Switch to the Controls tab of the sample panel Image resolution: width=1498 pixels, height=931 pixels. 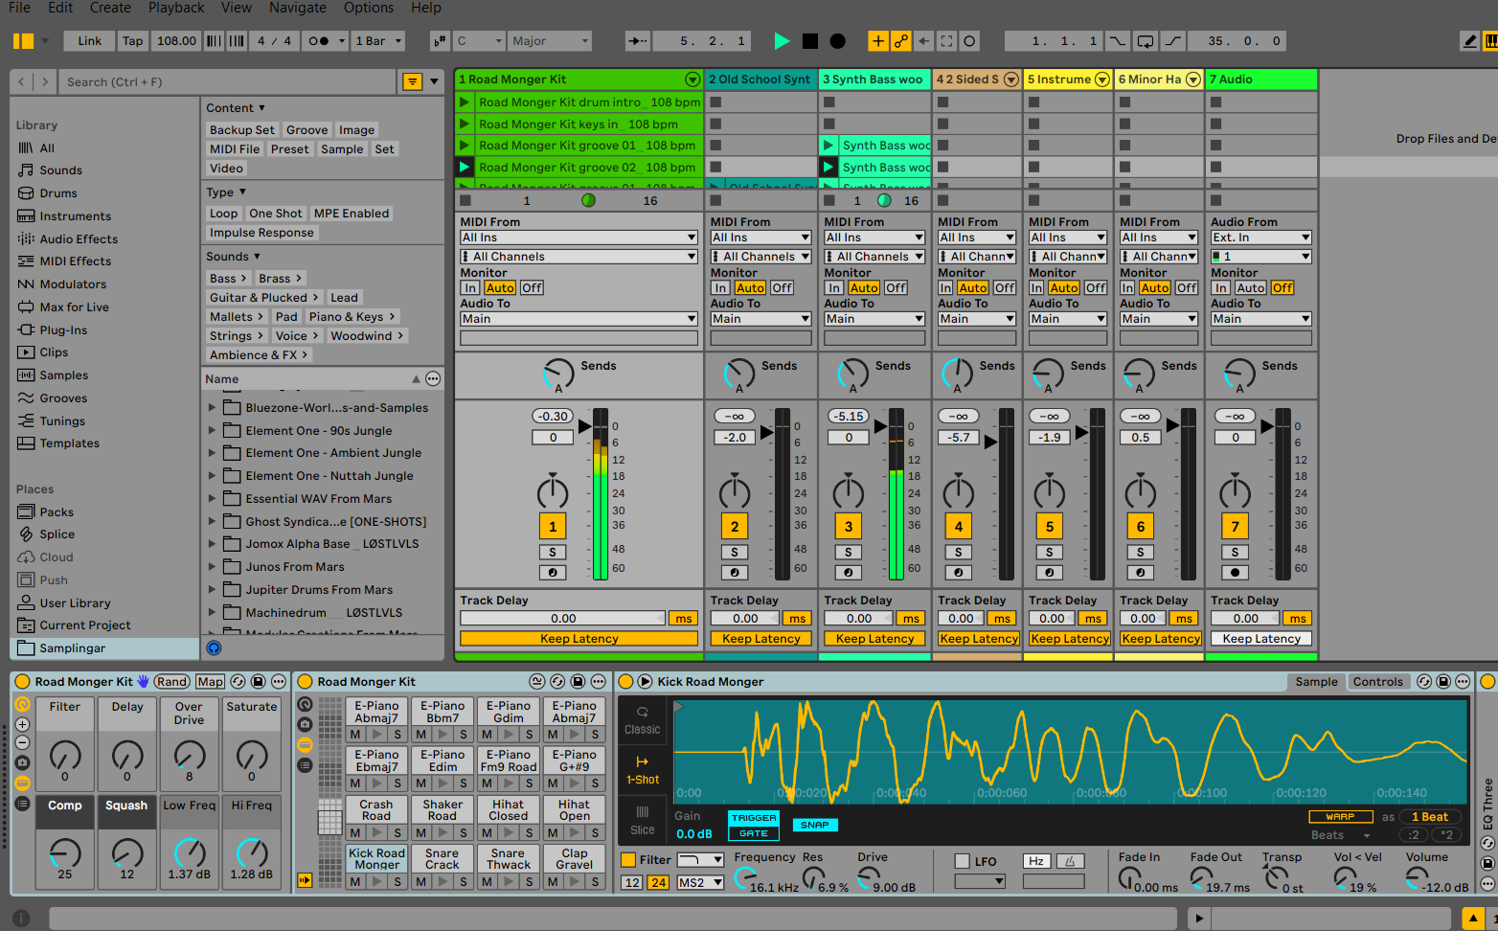[1378, 681]
